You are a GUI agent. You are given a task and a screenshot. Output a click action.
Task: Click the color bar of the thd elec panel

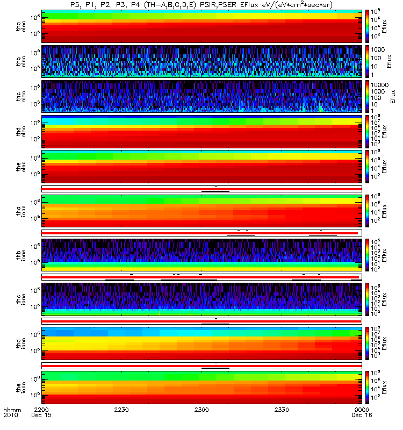coord(367,132)
